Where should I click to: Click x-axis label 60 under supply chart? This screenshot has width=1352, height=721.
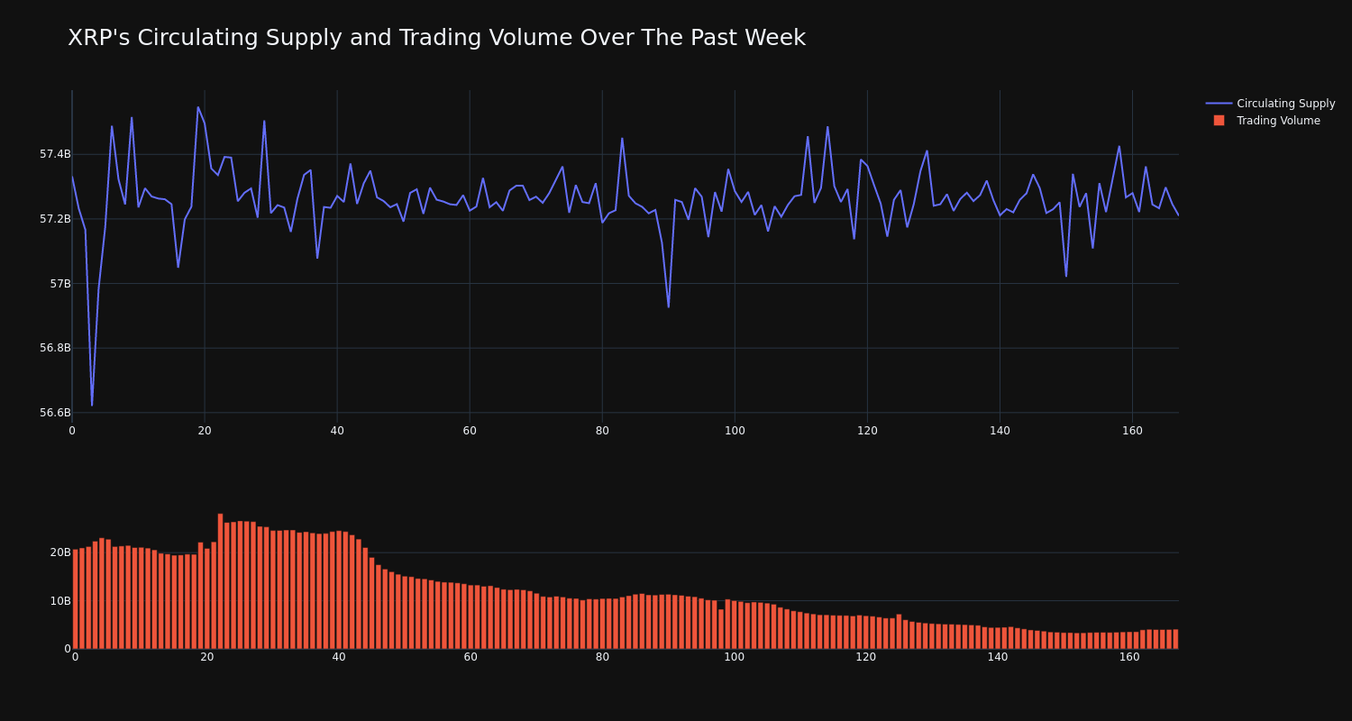(x=470, y=431)
